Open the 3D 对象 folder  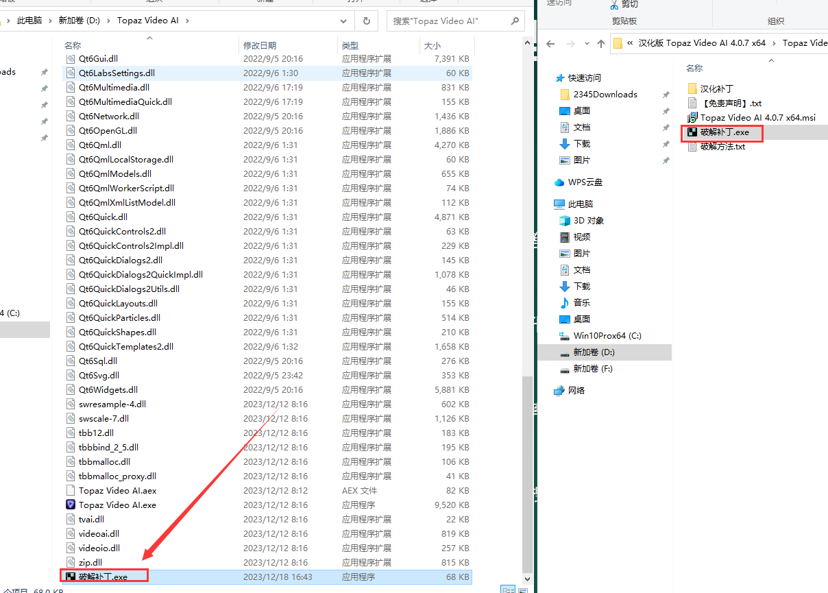click(589, 220)
